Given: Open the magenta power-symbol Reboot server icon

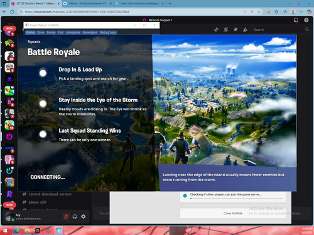Looking at the screenshot, I should (9, 137).
